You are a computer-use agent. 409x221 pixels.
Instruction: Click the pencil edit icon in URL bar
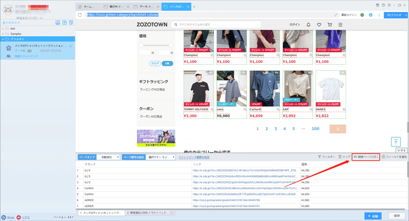click(x=336, y=15)
